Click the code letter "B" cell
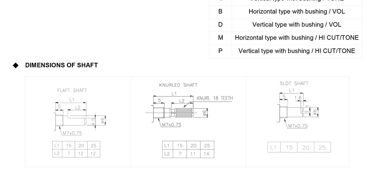 [x=220, y=12]
